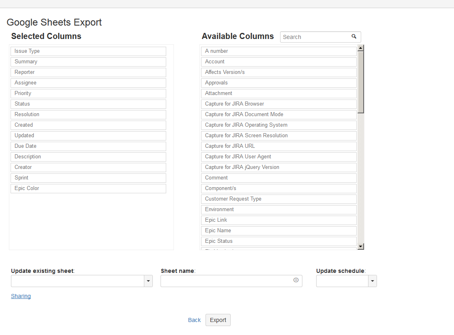This screenshot has width=454, height=335.
Task: Select the Due Date selected column
Action: 88,146
